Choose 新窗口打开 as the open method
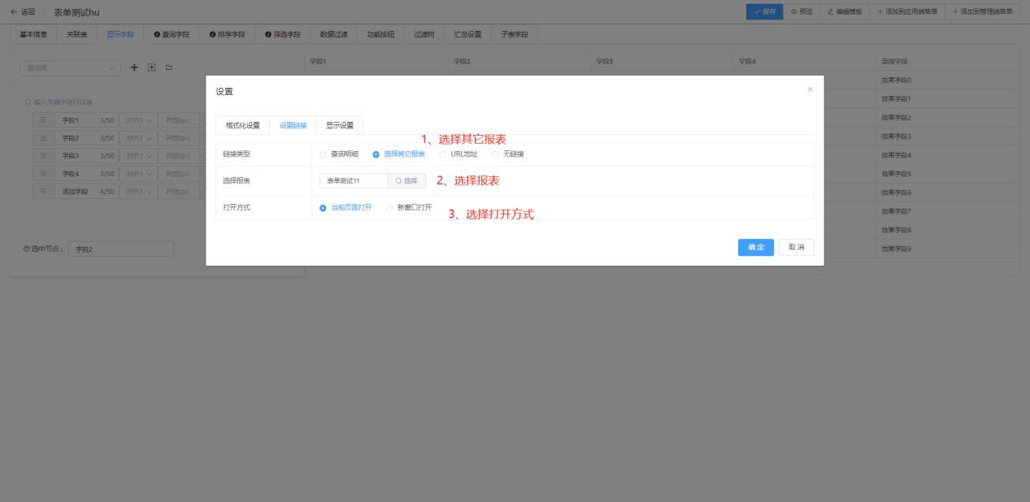The image size is (1030, 502). [x=389, y=208]
